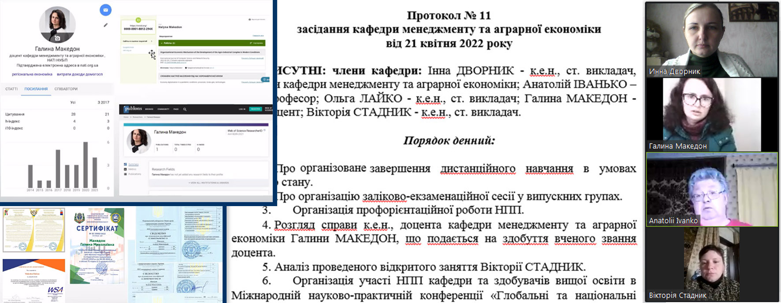Screen dimensions: 781x303
Task: Click the Publons logo in the header
Action: [x=133, y=108]
